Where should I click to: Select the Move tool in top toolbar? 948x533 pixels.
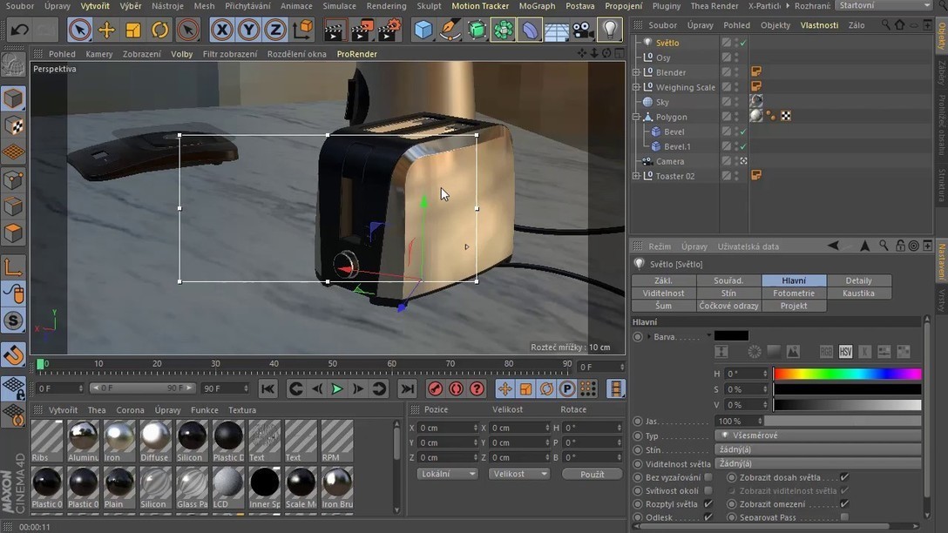pyautogui.click(x=106, y=30)
